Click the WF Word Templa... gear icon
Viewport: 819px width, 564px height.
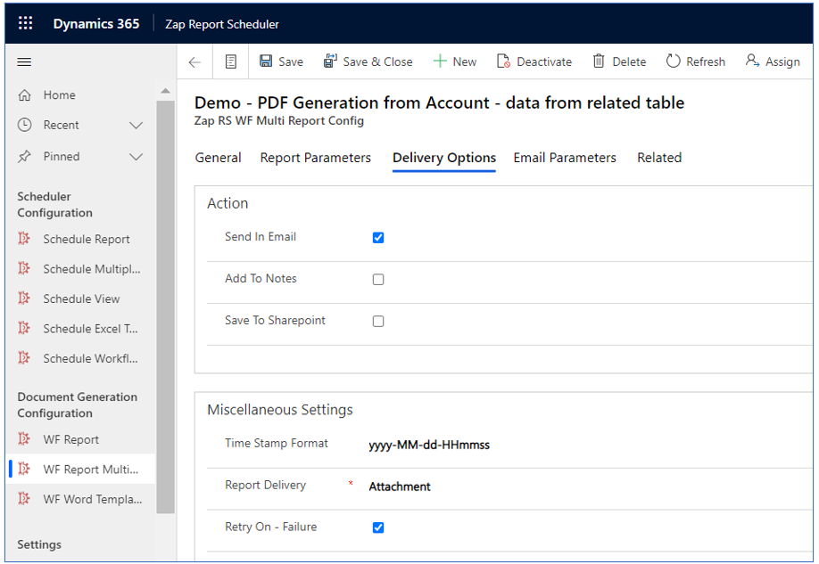[23, 498]
